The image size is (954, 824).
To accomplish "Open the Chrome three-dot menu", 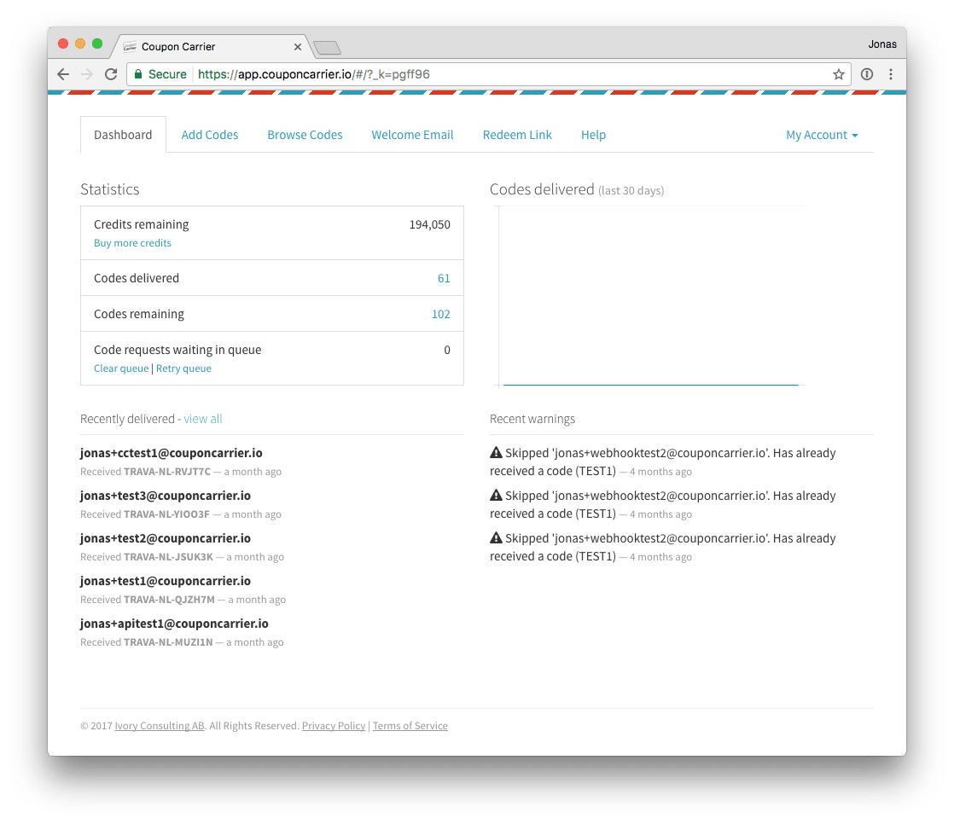I will [891, 74].
